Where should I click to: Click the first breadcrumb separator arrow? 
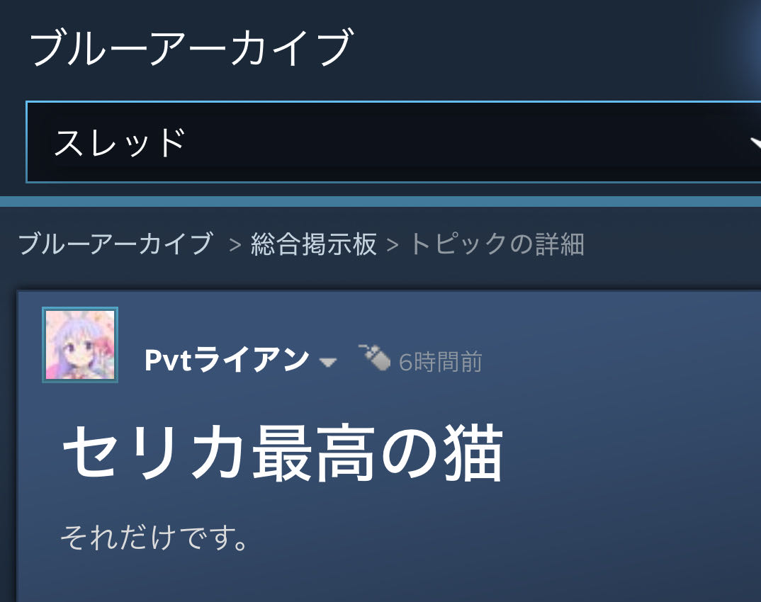coord(235,245)
